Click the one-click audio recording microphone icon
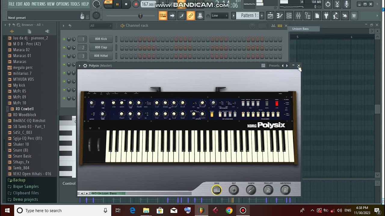 click(346, 4)
